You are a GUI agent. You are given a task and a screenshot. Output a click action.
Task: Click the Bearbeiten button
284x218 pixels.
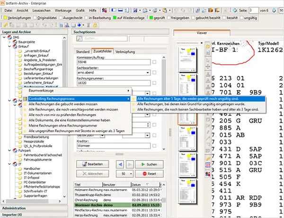(93, 164)
